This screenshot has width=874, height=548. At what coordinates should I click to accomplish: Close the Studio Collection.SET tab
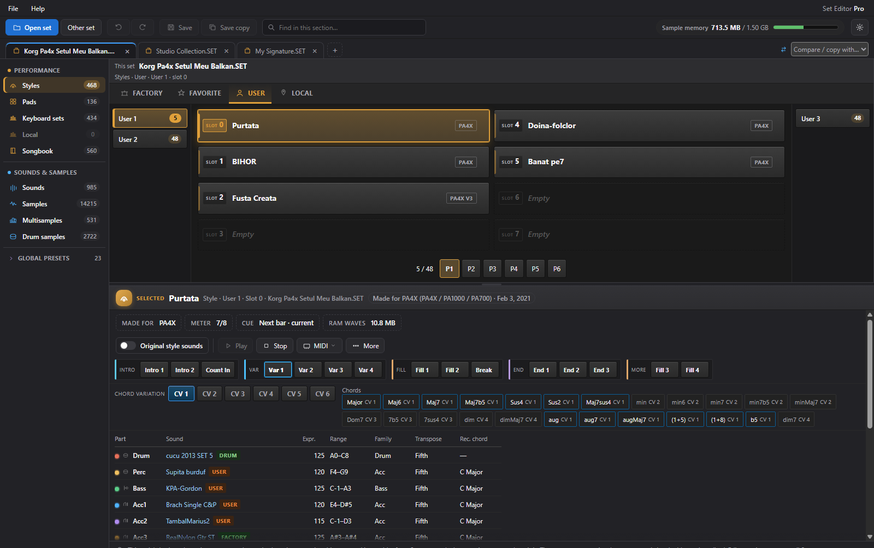coord(226,51)
